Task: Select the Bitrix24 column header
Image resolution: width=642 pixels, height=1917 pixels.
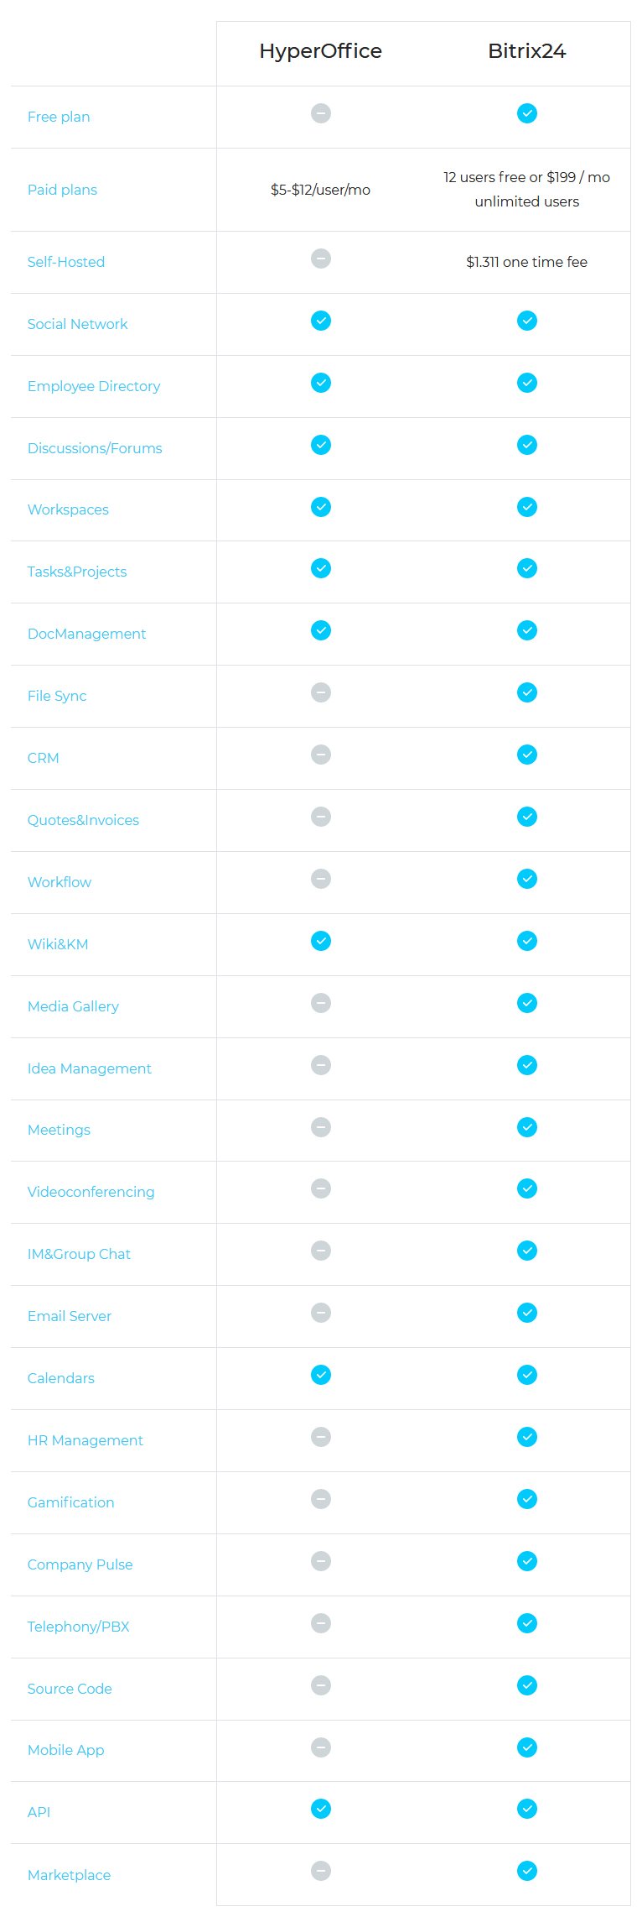Action: [526, 51]
